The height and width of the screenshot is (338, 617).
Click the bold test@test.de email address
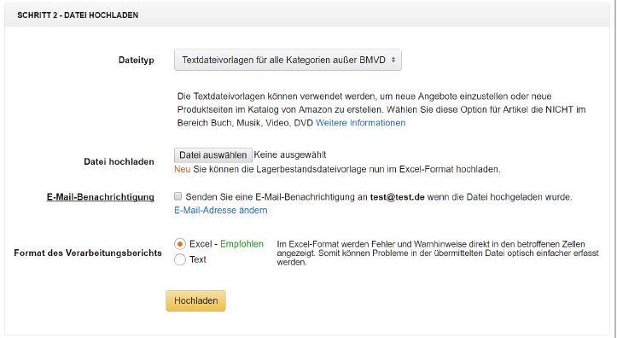(398, 197)
